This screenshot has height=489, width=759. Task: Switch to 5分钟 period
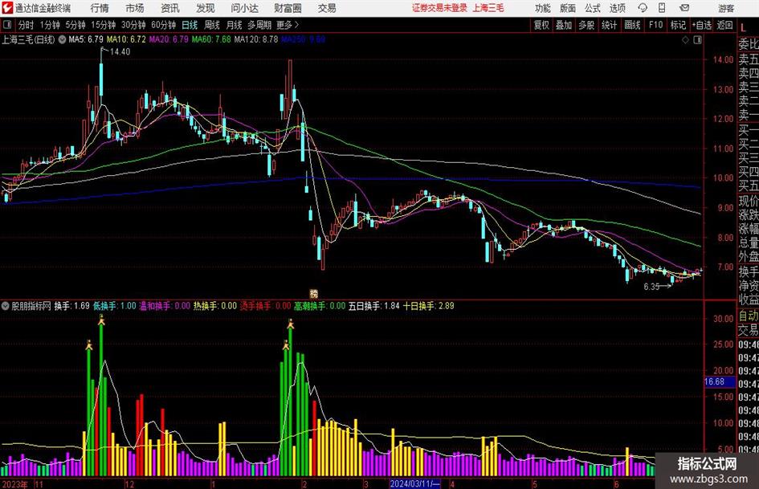[x=75, y=25]
